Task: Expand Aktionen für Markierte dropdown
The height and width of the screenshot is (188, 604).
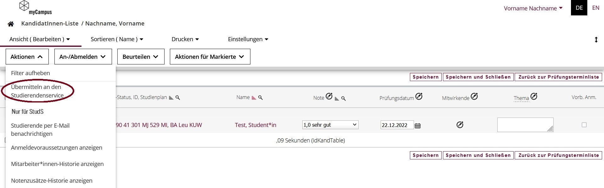Action: click(210, 57)
